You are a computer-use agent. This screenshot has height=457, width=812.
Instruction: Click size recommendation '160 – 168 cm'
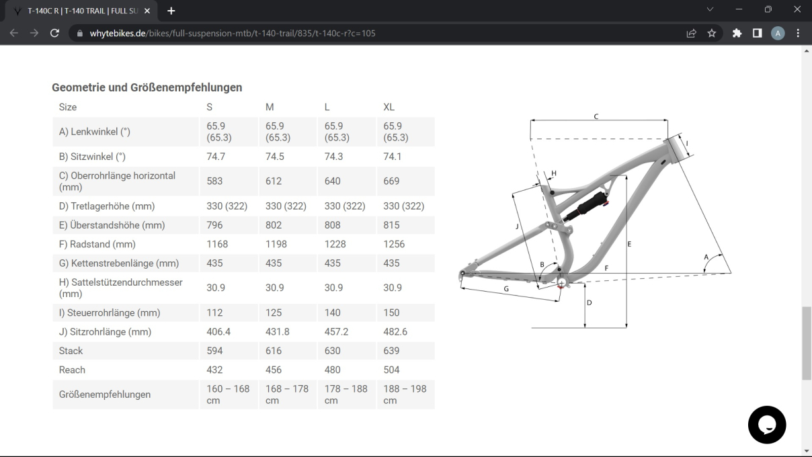click(228, 394)
